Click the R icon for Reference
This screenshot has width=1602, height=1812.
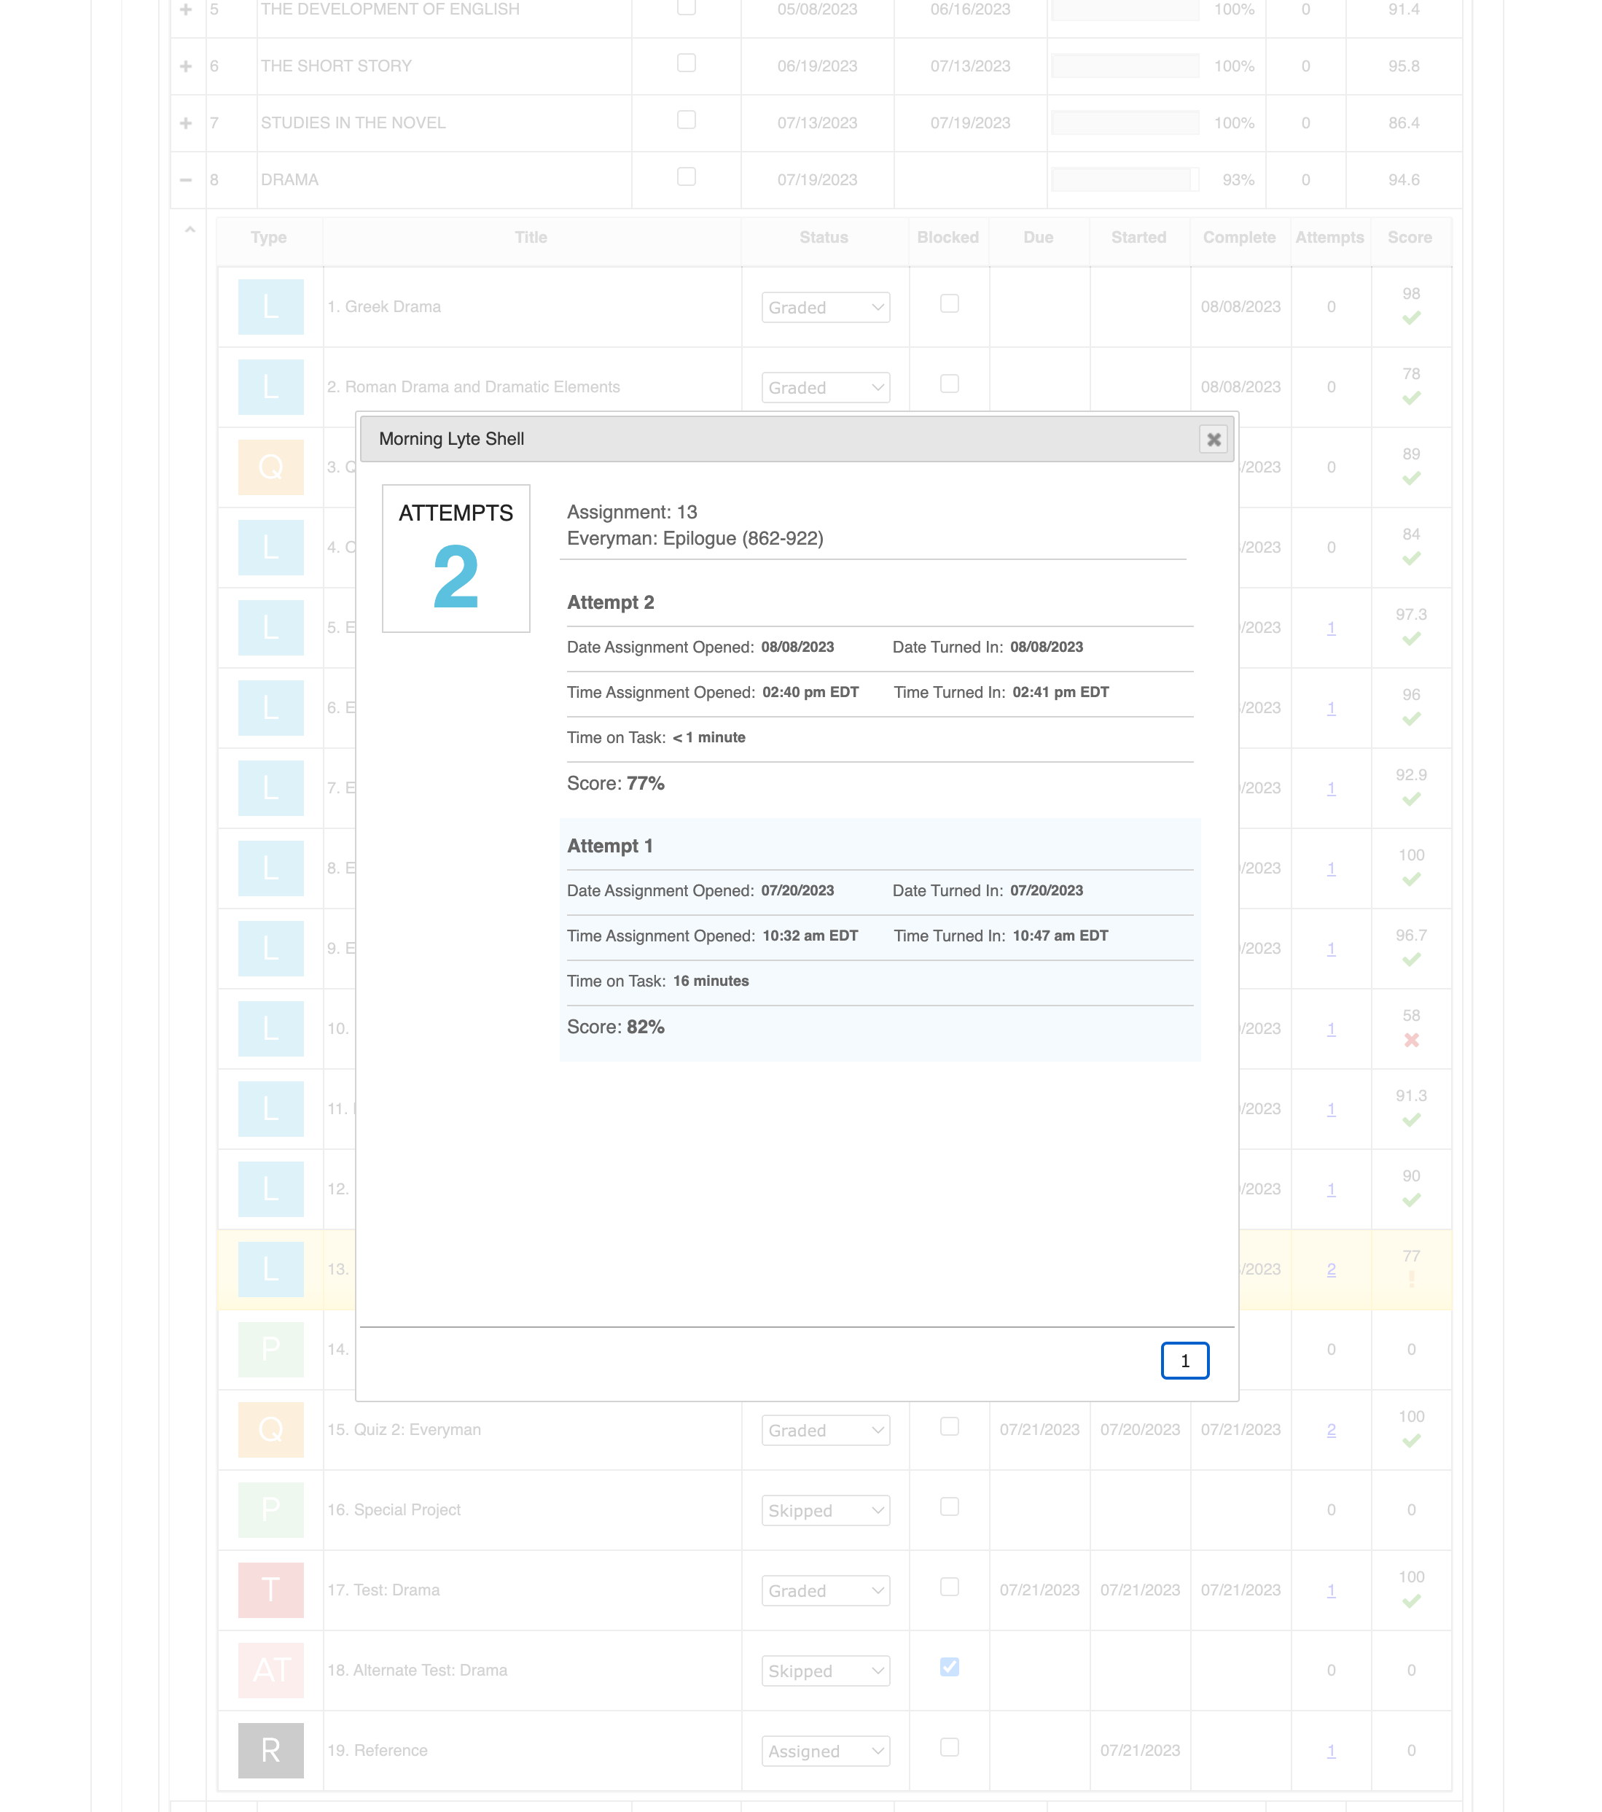coord(270,1750)
